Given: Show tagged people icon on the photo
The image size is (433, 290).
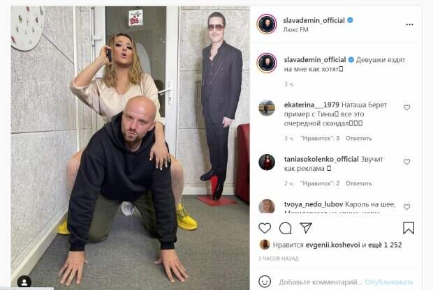Looking at the screenshot, I should coord(24,282).
